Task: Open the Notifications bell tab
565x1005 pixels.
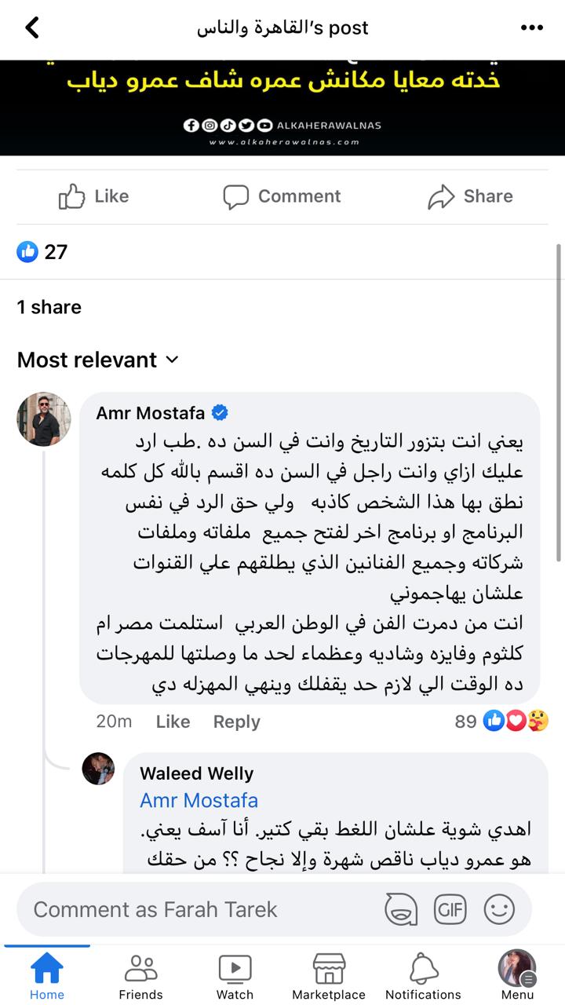Action: (423, 976)
